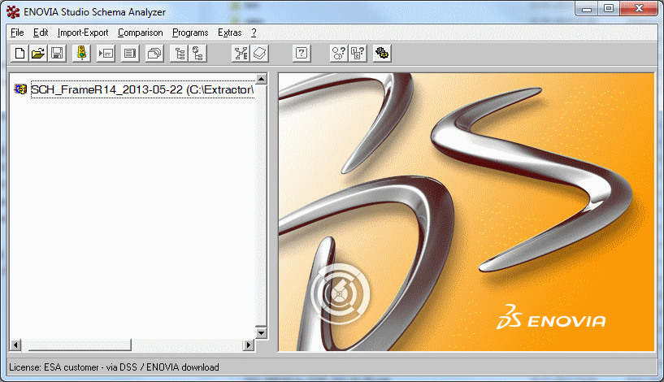Click the circles with question mark icon

pos(339,54)
